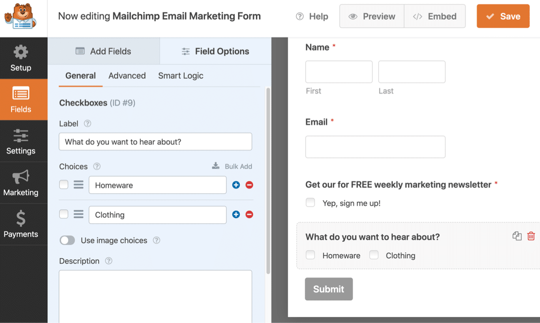540x323 pixels.
Task: Check Homeware box in form preview
Action: 310,255
